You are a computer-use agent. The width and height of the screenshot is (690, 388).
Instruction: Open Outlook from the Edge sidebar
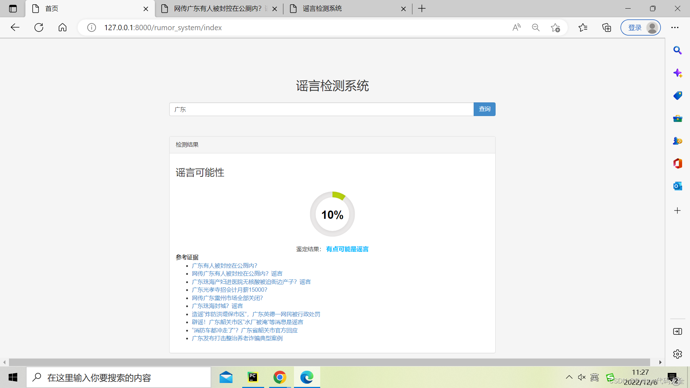coord(677,186)
